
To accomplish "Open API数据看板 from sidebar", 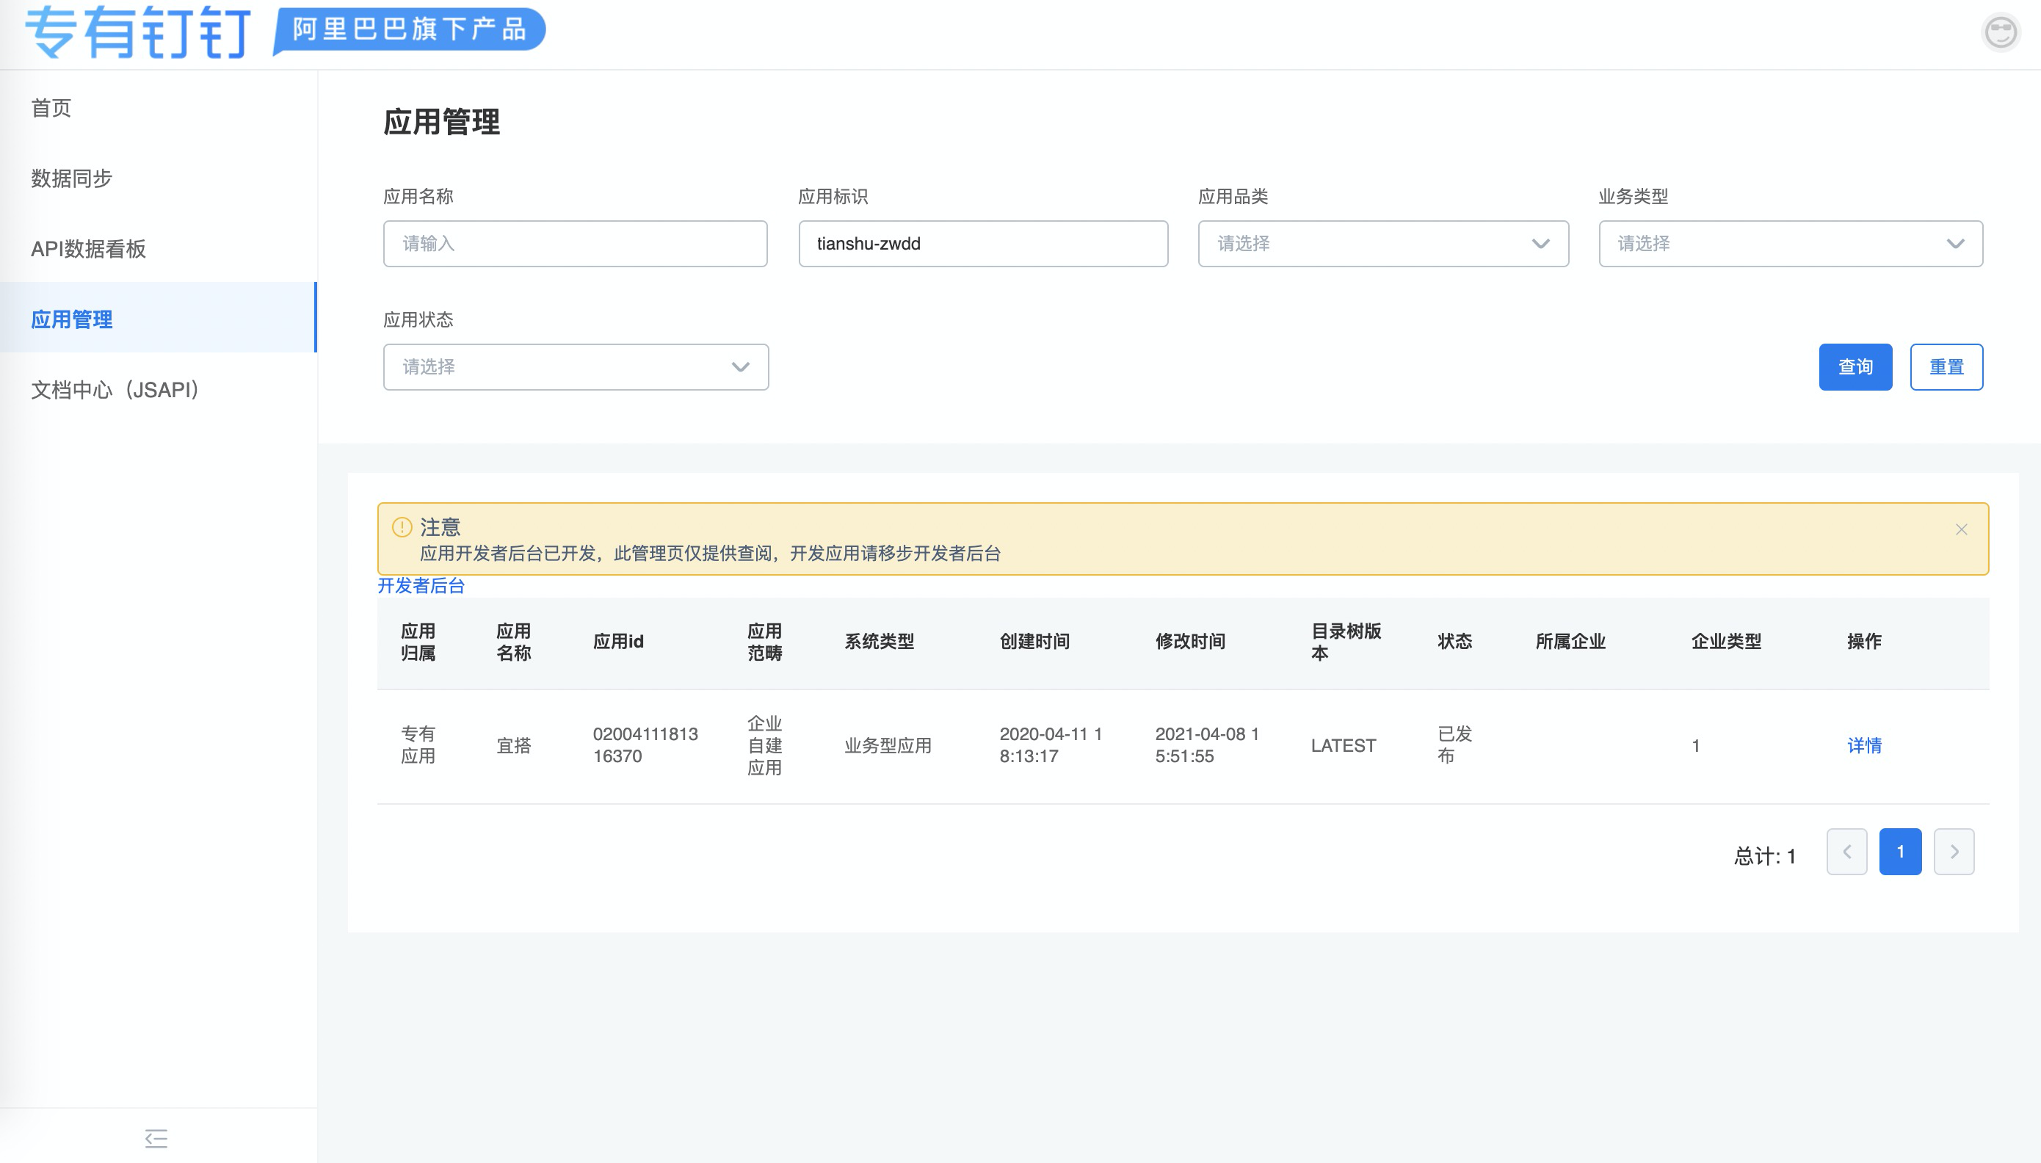I will (88, 249).
